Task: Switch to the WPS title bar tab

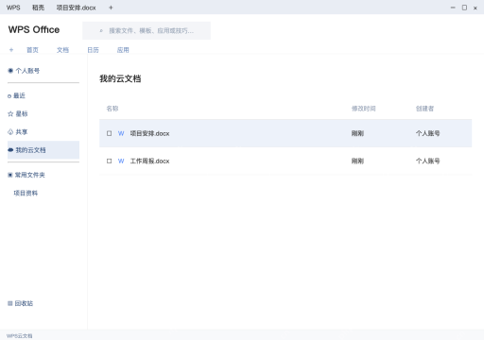Action: coord(13,8)
